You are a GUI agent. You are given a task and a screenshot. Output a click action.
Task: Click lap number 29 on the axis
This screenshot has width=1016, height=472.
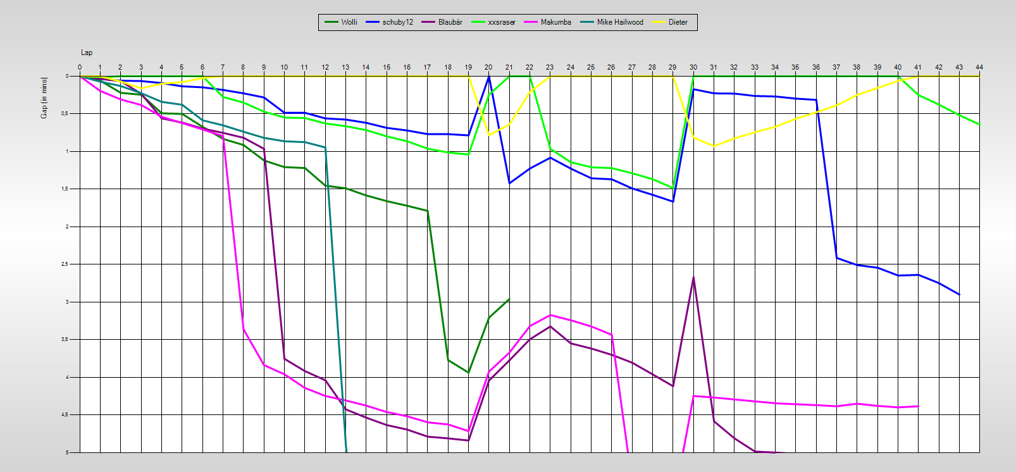pos(672,67)
